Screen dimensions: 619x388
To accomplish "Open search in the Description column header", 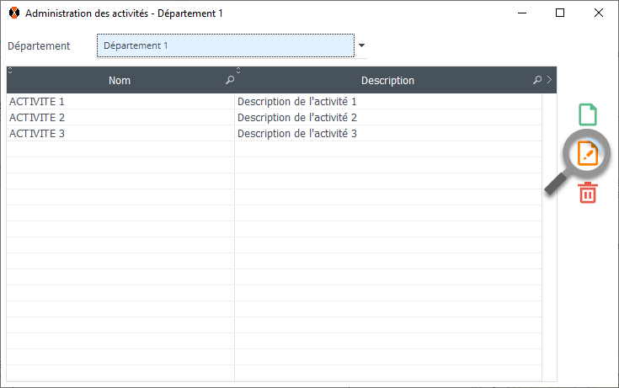I will click(x=537, y=81).
